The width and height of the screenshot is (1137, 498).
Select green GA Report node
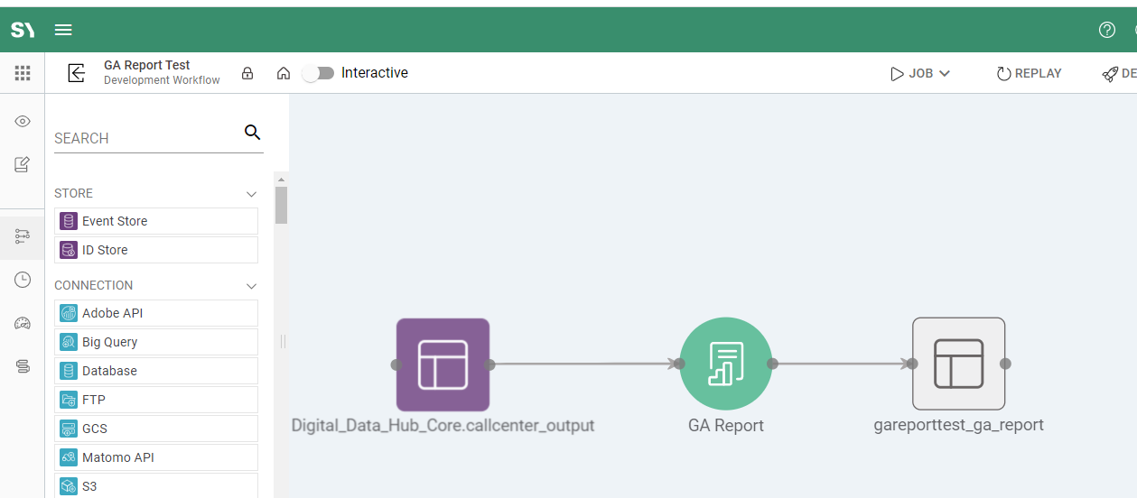(x=726, y=364)
